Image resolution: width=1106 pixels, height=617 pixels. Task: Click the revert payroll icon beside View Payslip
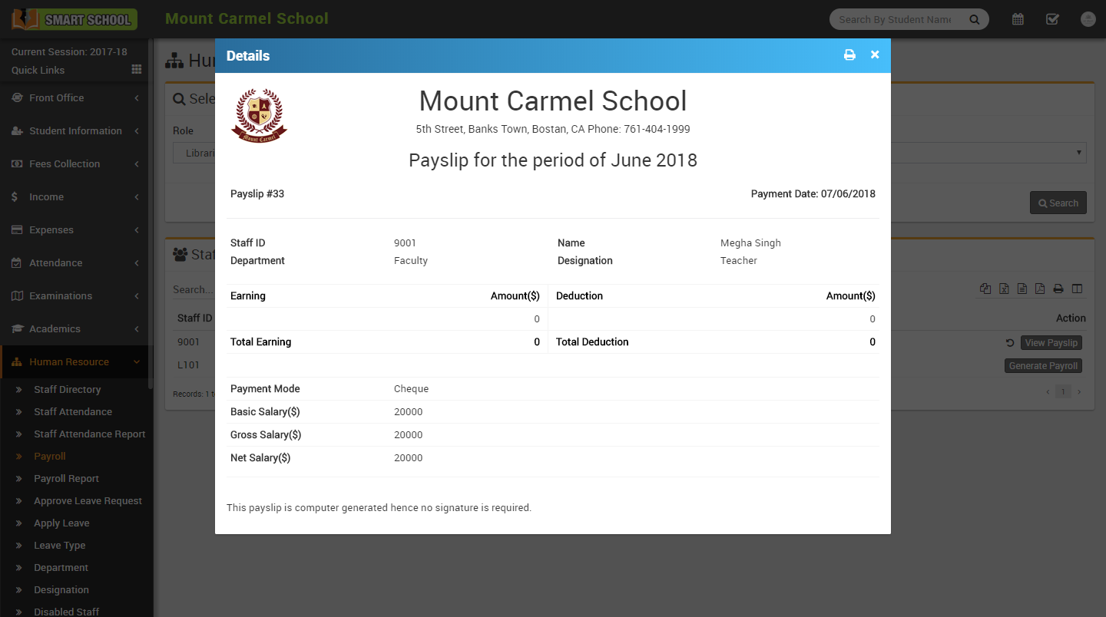(x=1010, y=343)
